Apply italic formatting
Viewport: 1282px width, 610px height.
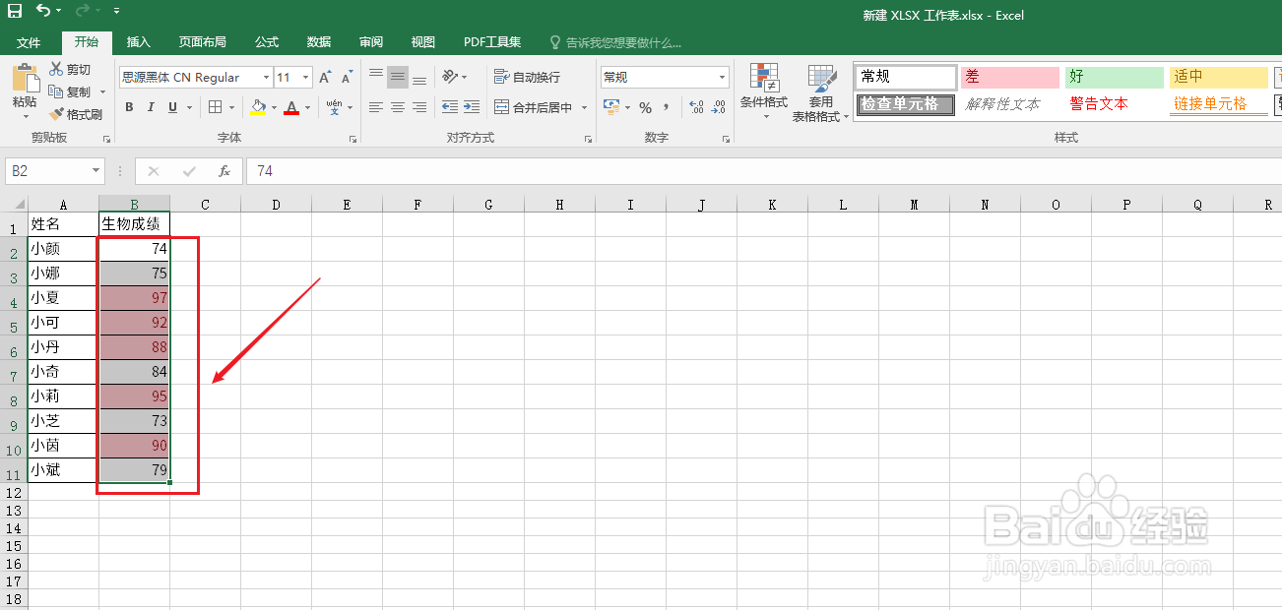point(149,106)
